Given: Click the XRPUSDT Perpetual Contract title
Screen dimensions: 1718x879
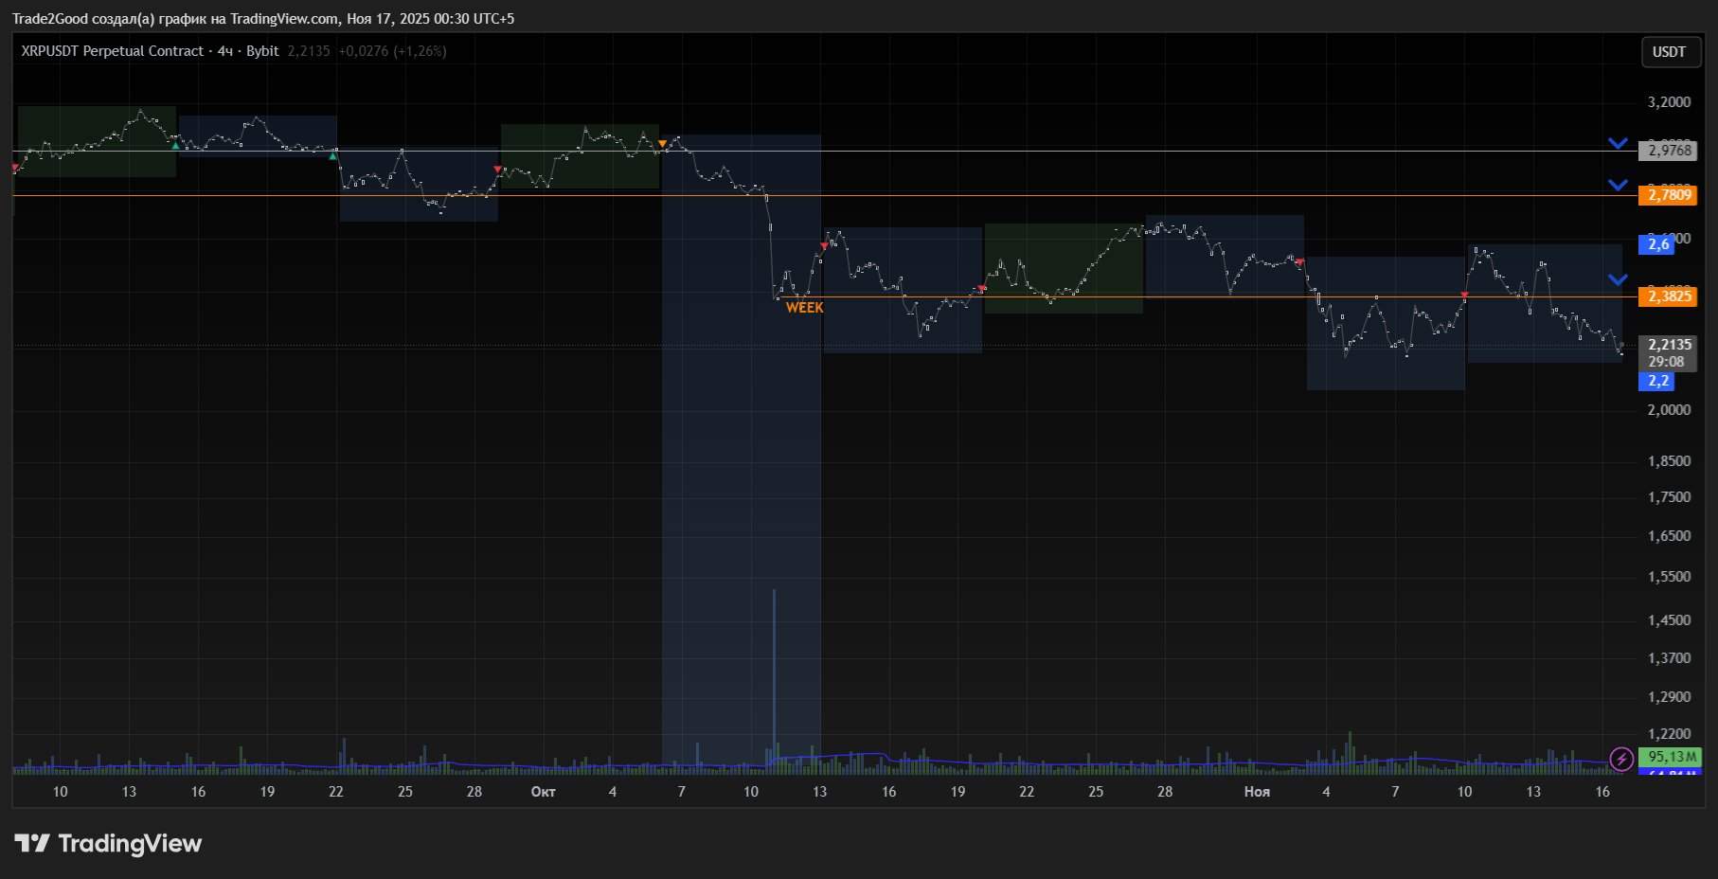Looking at the screenshot, I should [x=112, y=51].
